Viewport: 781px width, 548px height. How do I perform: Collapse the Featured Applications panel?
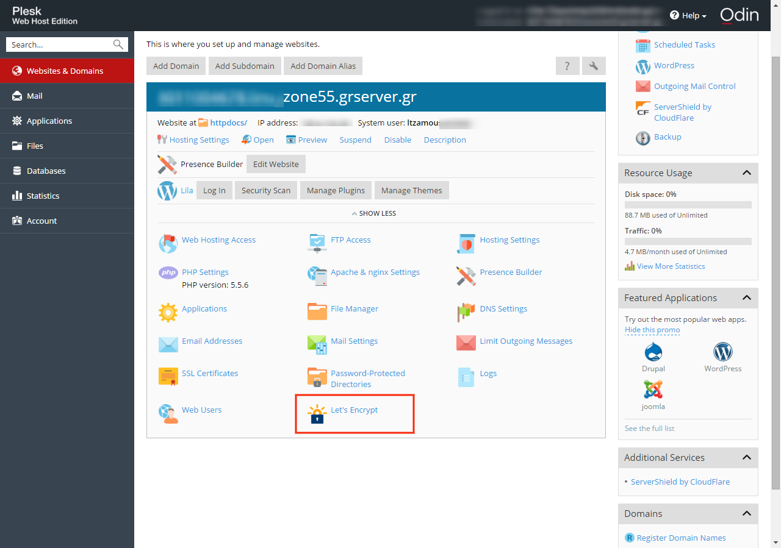[x=746, y=298]
